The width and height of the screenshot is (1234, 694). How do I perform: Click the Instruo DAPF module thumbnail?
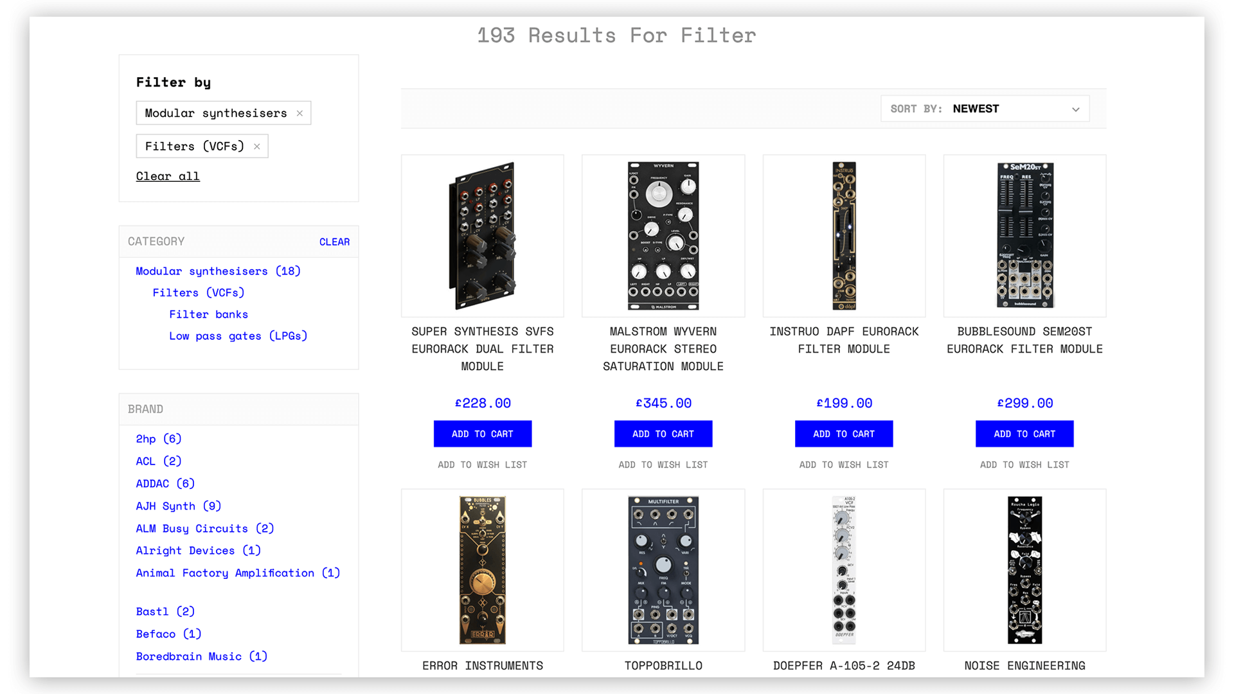tap(844, 236)
